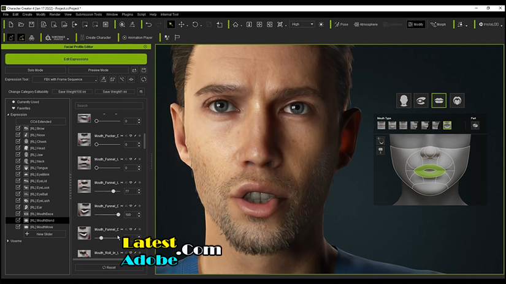The width and height of the screenshot is (506, 284).
Task: Save project with floppy disk icon
Action: 31,24
